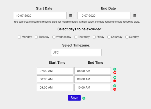Open the Start Date calendar picker icon
This screenshot has width=151, height=109.
click(x=71, y=15)
